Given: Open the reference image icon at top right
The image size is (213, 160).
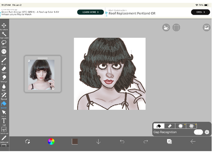Looking at the screenshot, I should point(206,28).
